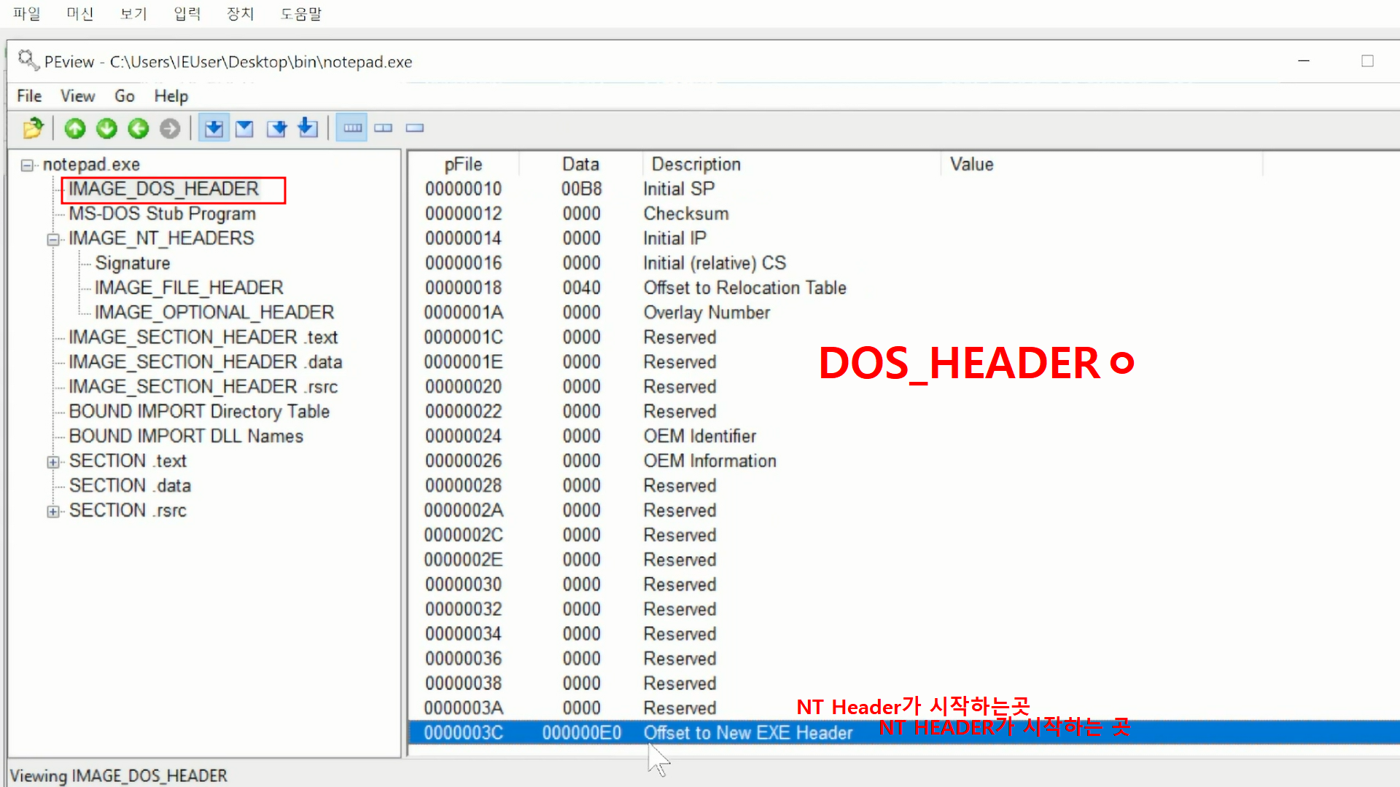Click the Description column header

(x=792, y=165)
